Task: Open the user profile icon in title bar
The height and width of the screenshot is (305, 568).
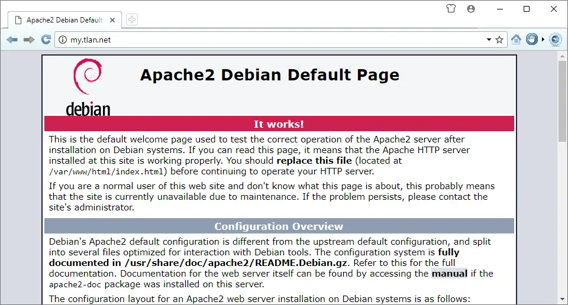Action: (471, 9)
